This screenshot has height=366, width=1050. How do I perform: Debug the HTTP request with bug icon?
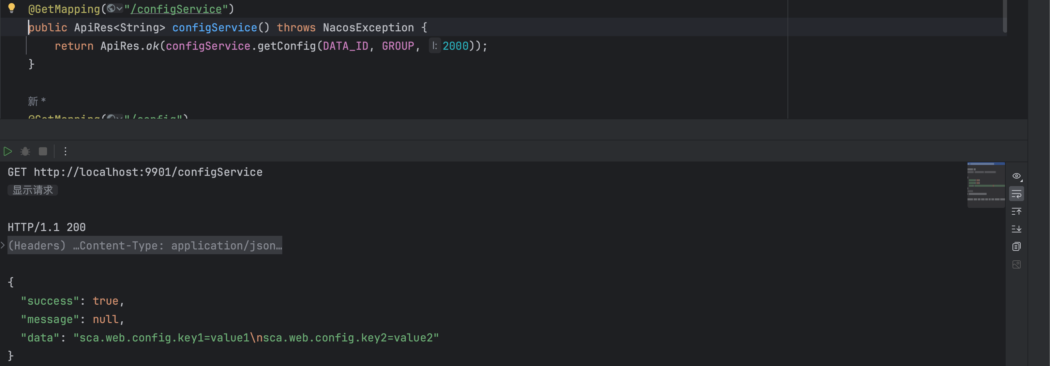[25, 152]
